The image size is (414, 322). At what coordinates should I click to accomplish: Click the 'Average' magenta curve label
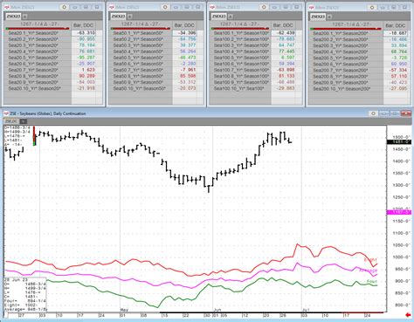[368, 271]
